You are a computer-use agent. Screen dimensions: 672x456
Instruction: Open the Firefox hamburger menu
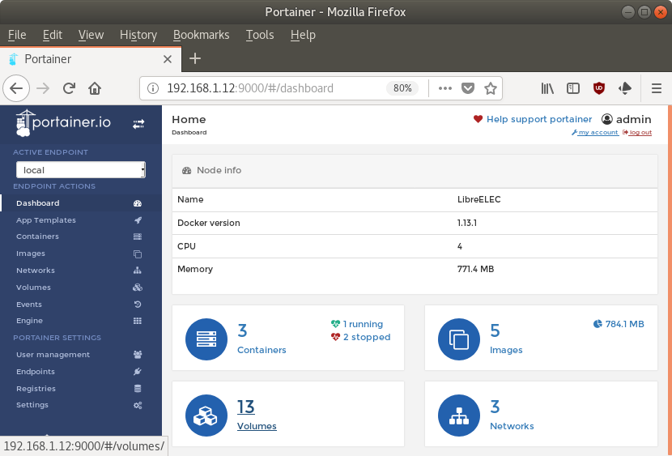(656, 88)
